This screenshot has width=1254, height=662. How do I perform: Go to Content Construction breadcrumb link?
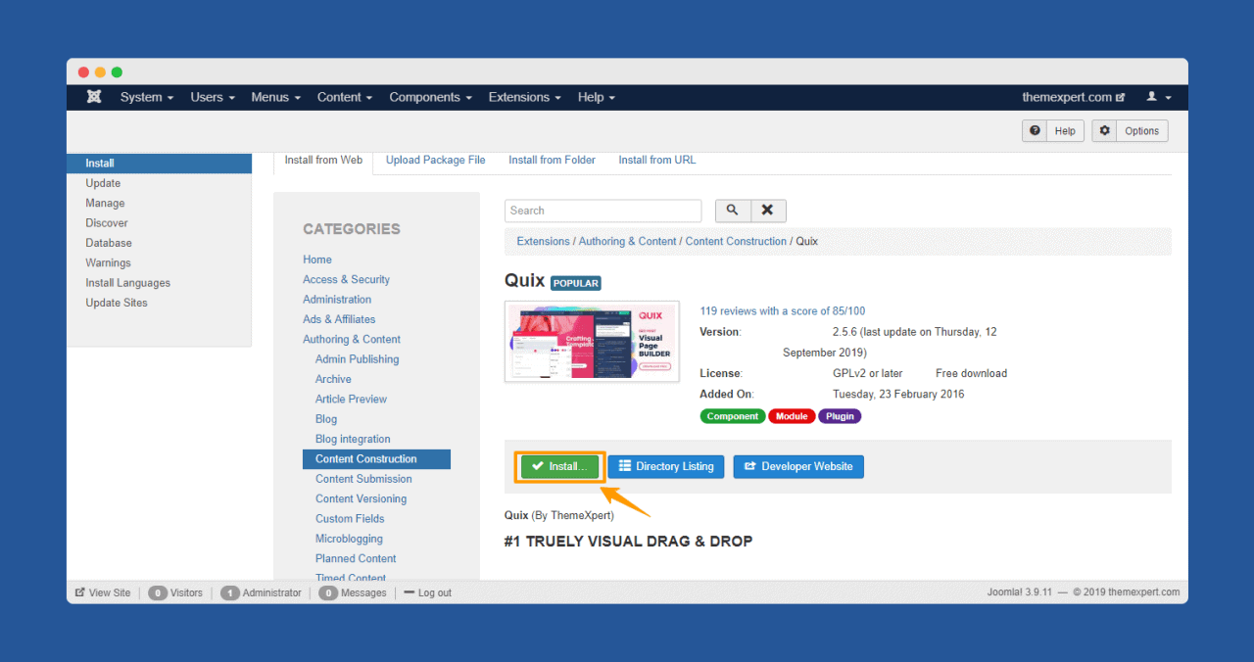[736, 241]
